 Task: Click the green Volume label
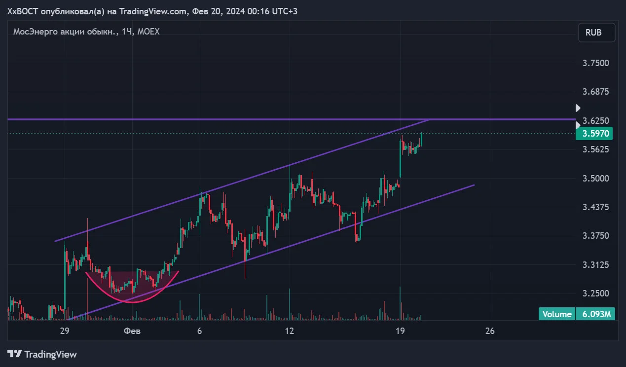557,314
